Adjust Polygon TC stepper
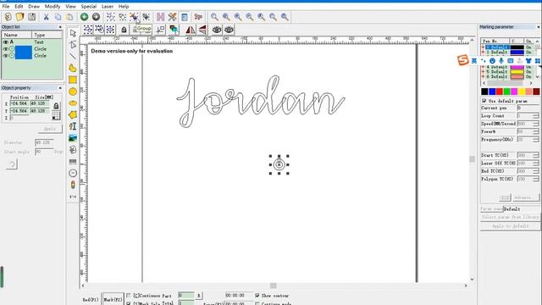The height and width of the screenshot is (305, 542). (535, 179)
